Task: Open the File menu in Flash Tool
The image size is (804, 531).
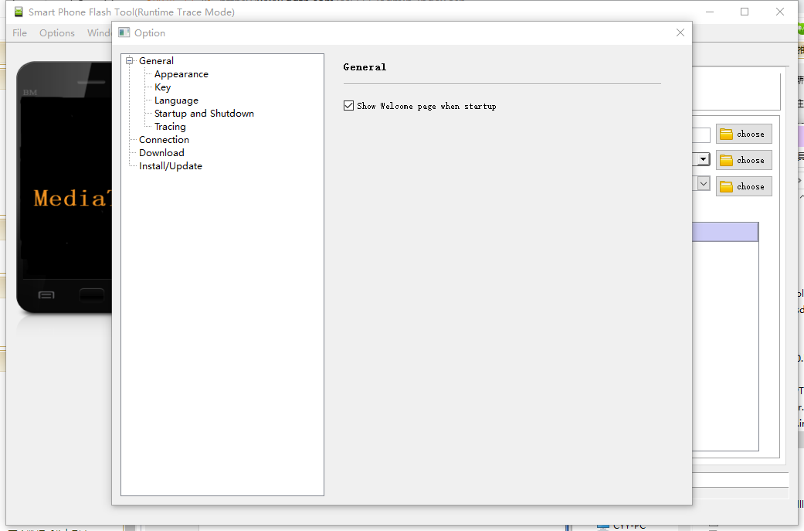Action: coord(19,32)
